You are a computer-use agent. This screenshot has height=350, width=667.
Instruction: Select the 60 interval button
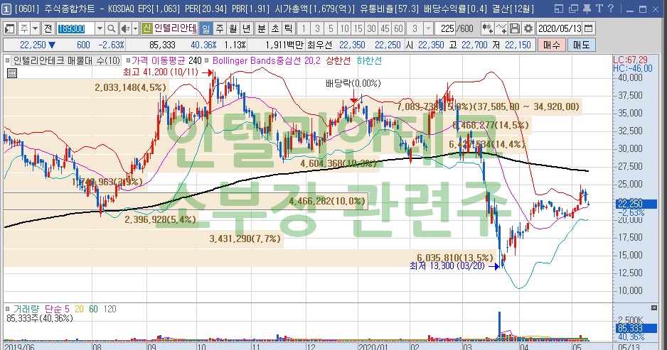[399, 28]
